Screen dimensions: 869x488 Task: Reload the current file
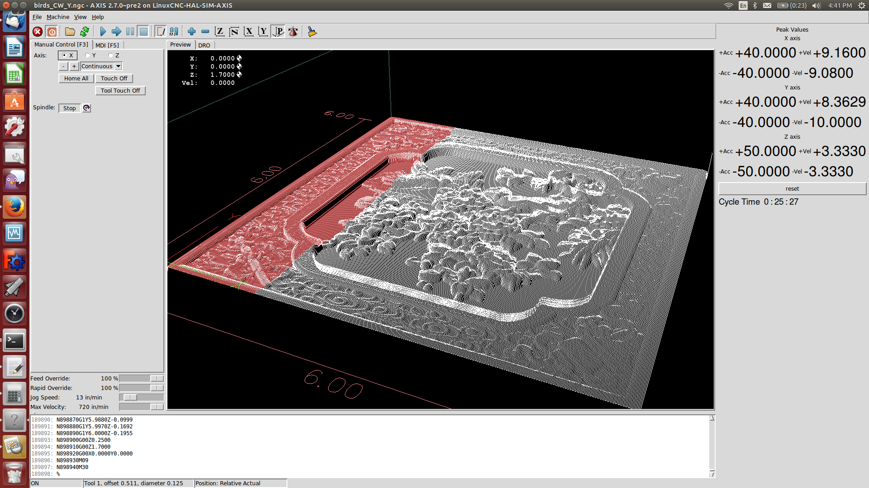point(85,32)
